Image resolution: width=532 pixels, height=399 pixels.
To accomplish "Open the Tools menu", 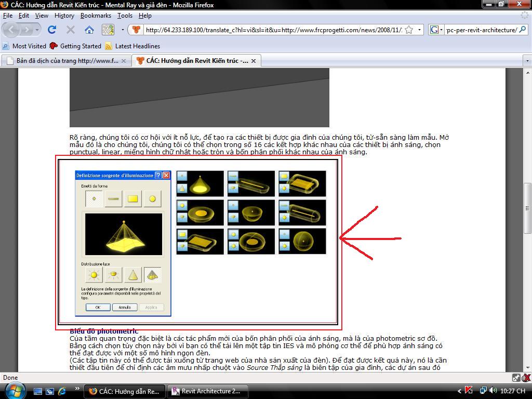I will 125,16.
